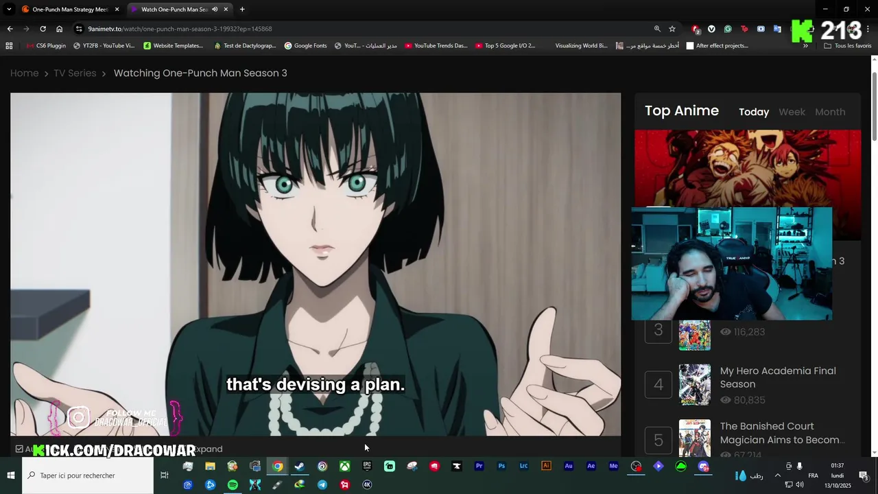Show hidden system tray icons
Viewport: 878px width, 494px height.
click(777, 475)
